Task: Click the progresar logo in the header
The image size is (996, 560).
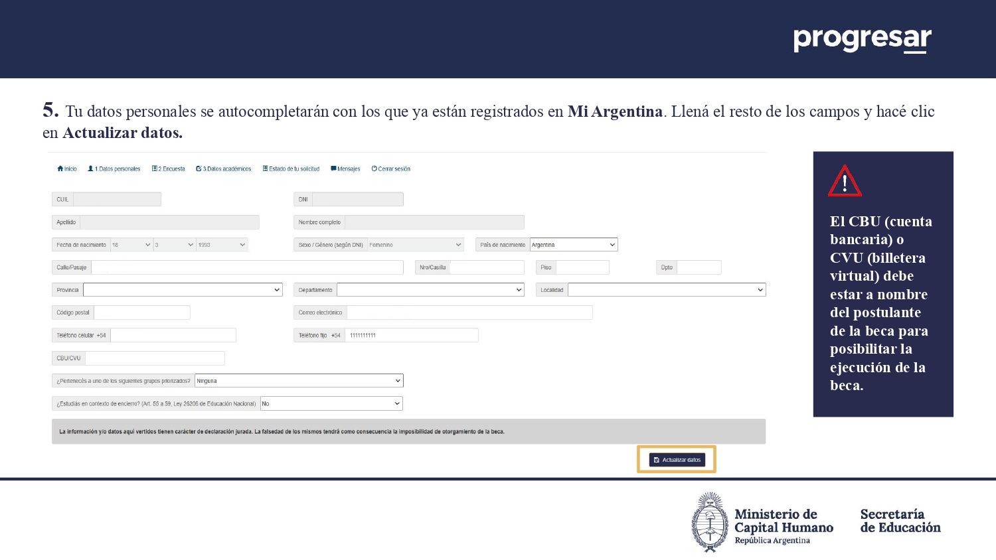Action: [862, 39]
